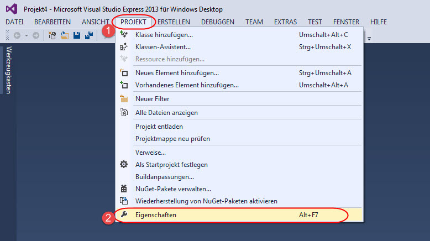430x241 pixels.
Task: Open the BEARBEITEN menu
Action: pyautogui.click(x=53, y=22)
